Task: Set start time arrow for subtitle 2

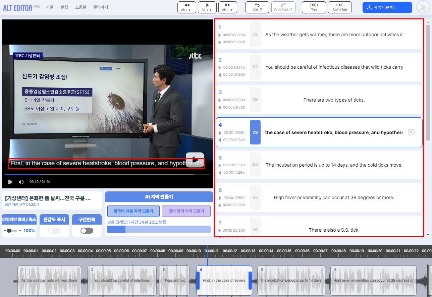Action: [x=220, y=67]
